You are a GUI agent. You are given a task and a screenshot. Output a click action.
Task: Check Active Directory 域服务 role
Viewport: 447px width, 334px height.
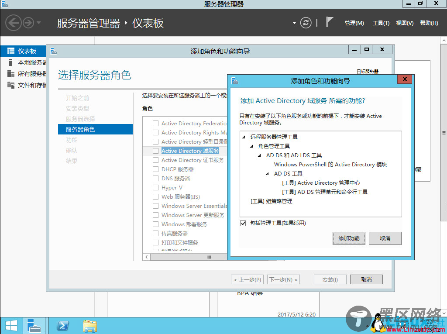pos(155,151)
